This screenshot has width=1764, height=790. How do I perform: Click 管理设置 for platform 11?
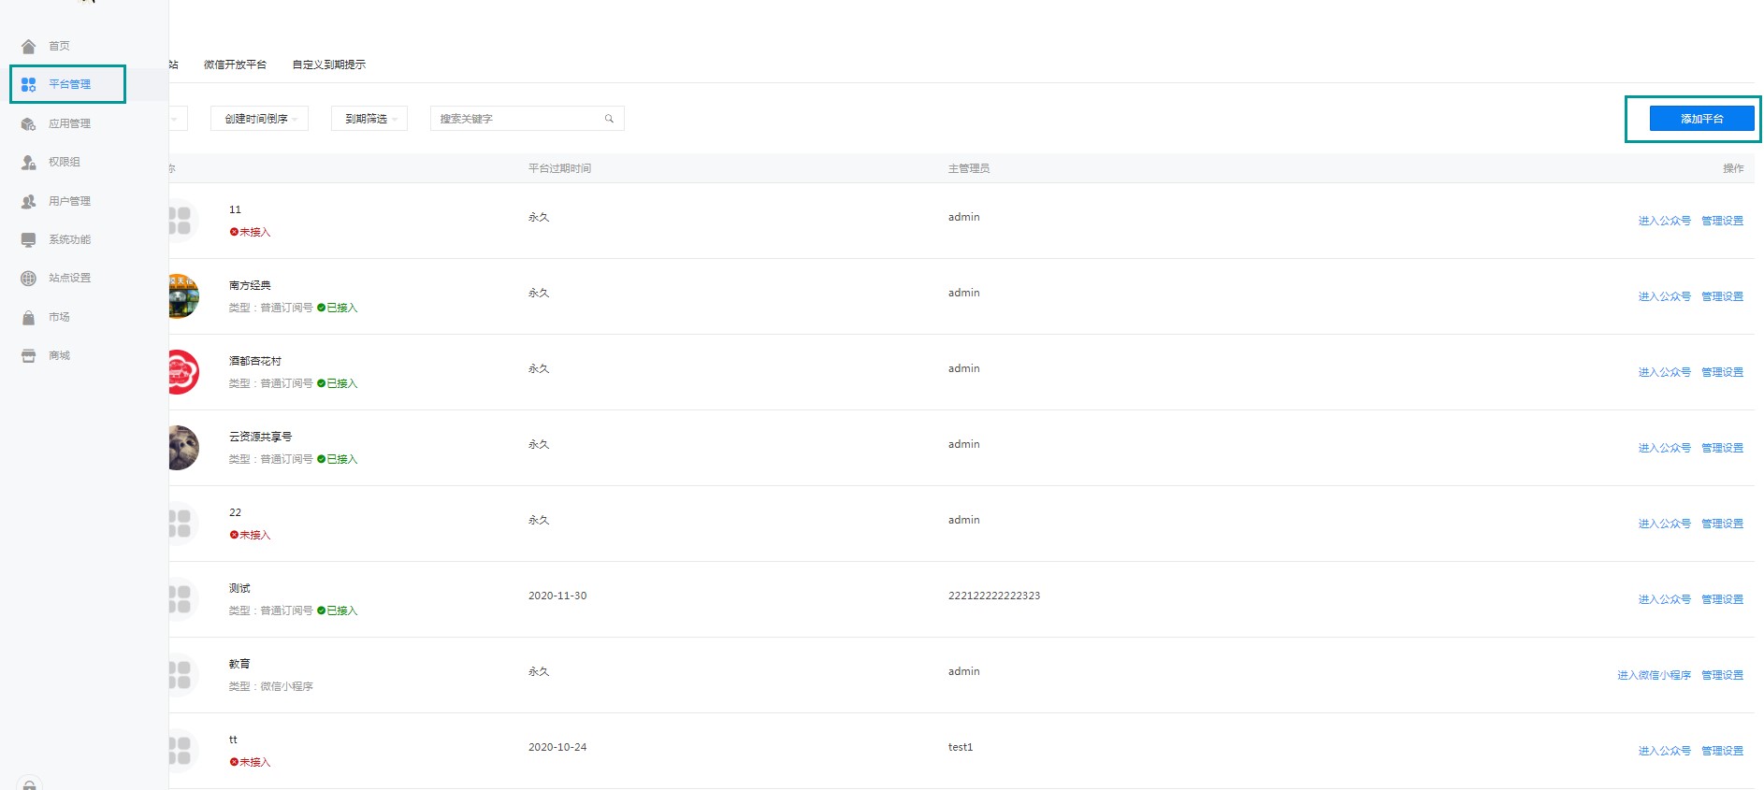tap(1722, 221)
